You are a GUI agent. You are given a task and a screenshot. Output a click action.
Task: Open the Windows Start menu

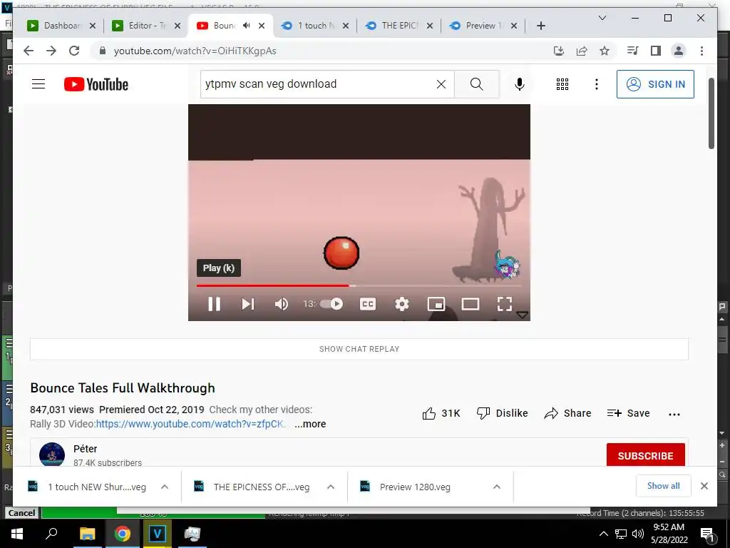point(17,534)
